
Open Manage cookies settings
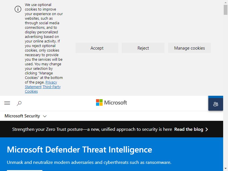click(x=189, y=48)
